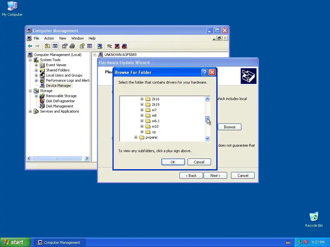Expand the Local Users and Groups node

(x=36, y=75)
